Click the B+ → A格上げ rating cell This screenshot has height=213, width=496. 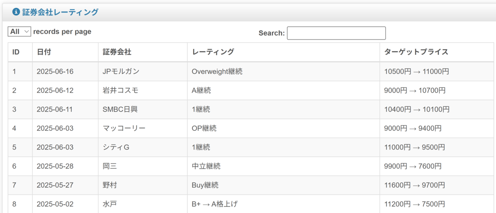284,204
